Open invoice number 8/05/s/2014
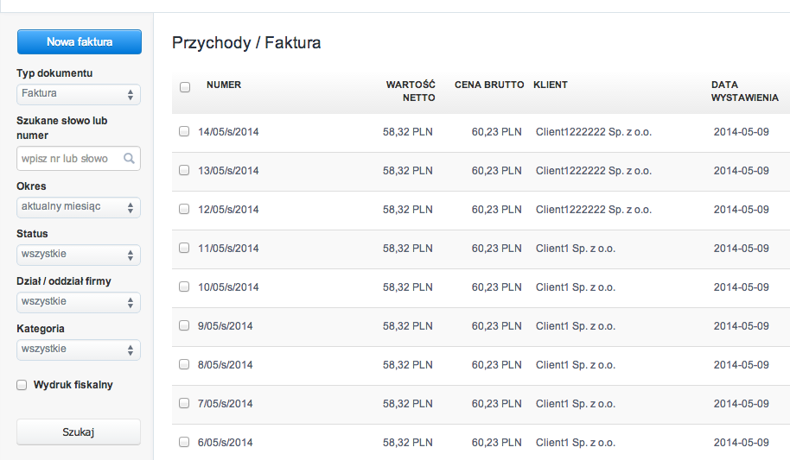790x460 pixels. 226,365
